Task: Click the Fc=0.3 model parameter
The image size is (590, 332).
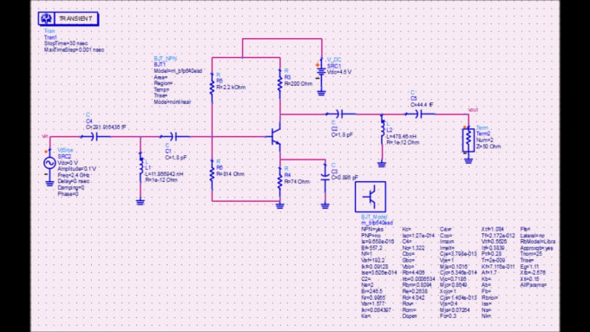Action: pos(448,316)
